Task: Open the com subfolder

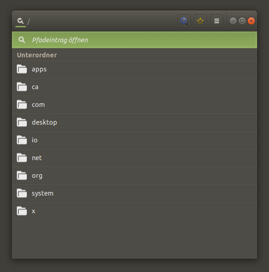Action: pos(134,105)
